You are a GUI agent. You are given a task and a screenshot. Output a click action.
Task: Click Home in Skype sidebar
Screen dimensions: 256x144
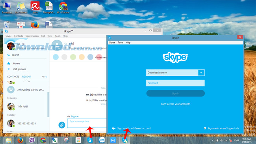tap(17, 64)
